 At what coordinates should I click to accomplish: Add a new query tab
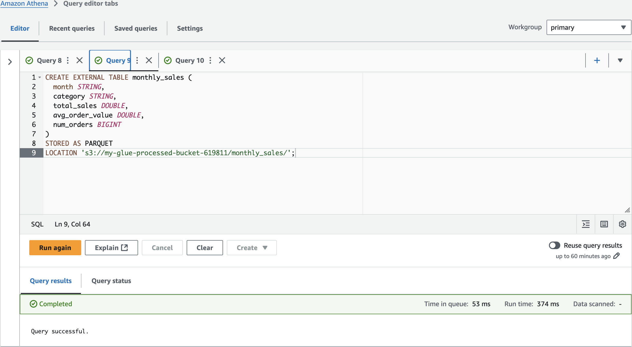[x=597, y=60]
